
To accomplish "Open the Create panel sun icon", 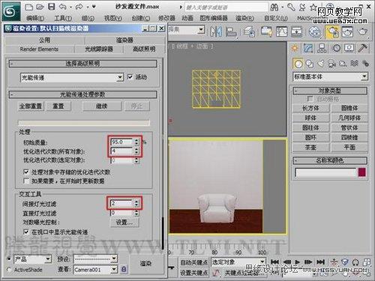I will (295, 48).
